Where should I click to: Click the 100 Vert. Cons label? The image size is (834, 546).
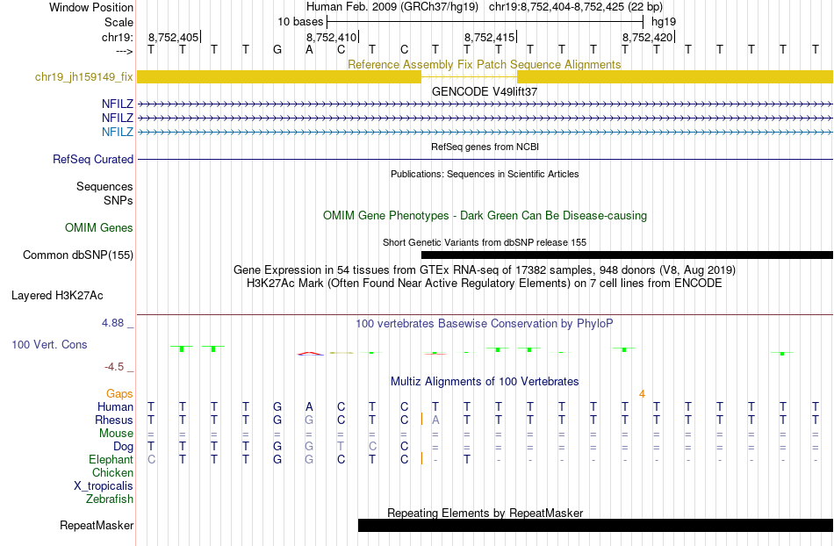coord(49,344)
